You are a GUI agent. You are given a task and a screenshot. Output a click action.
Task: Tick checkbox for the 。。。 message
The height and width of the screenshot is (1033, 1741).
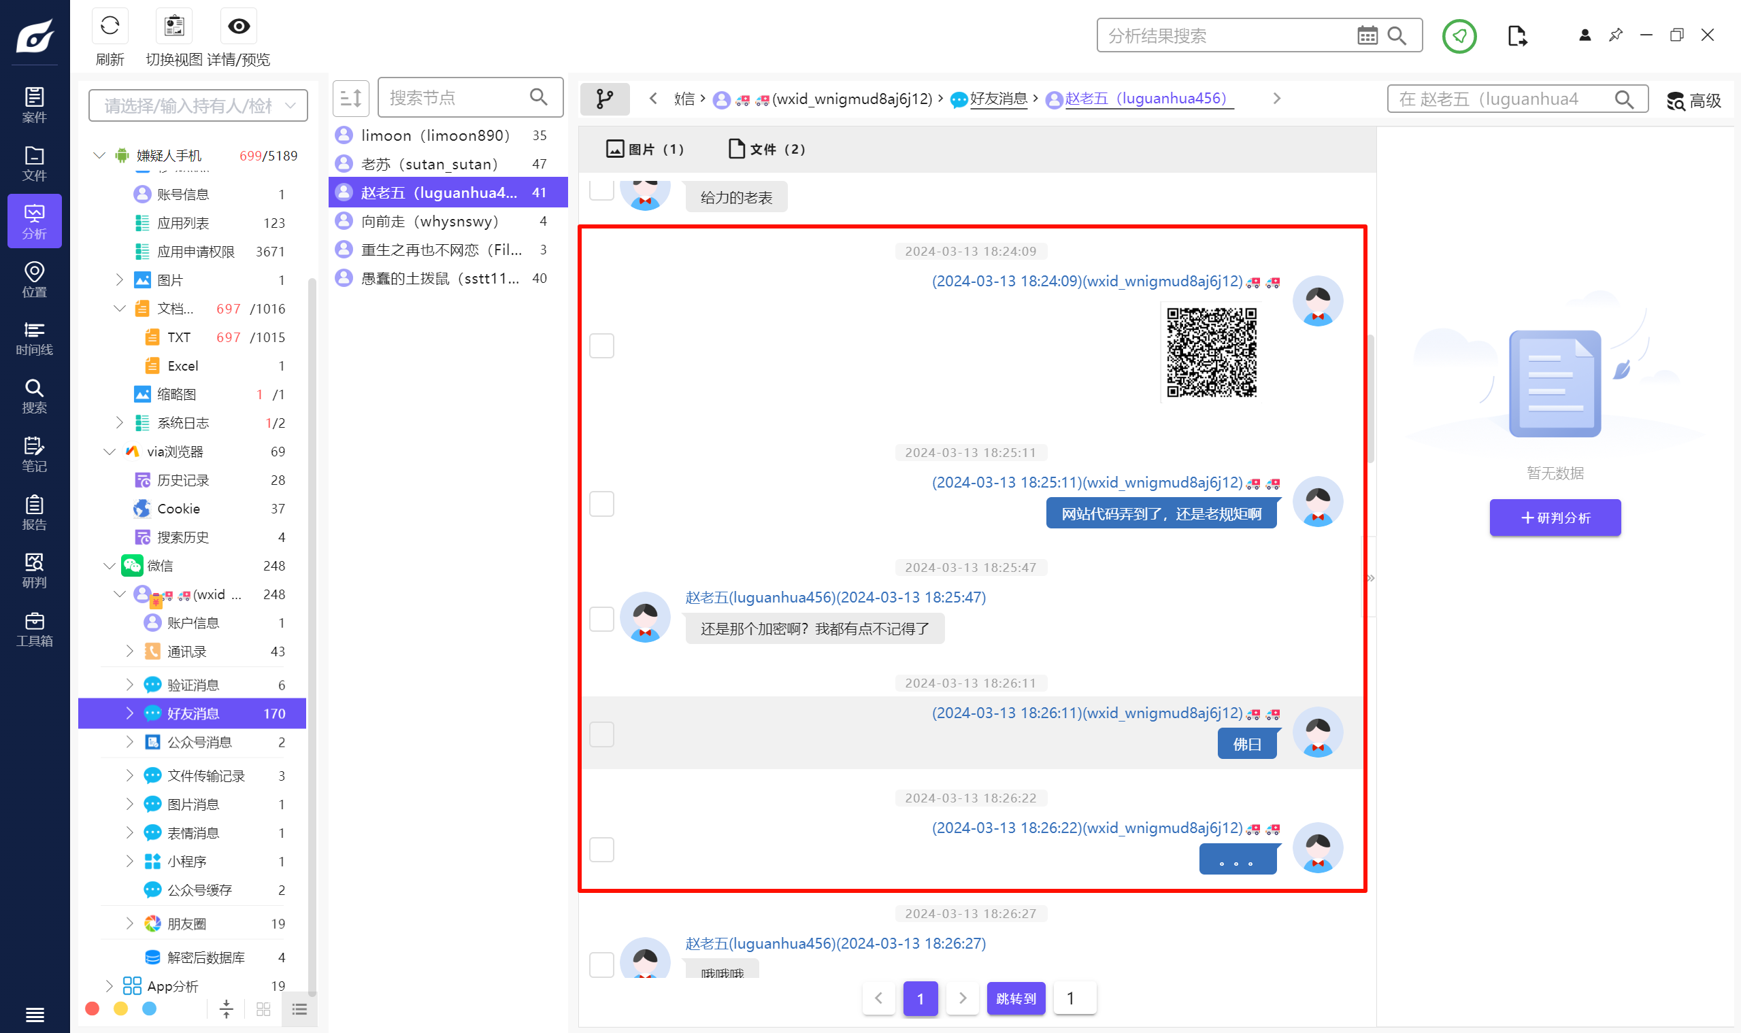coord(601,849)
